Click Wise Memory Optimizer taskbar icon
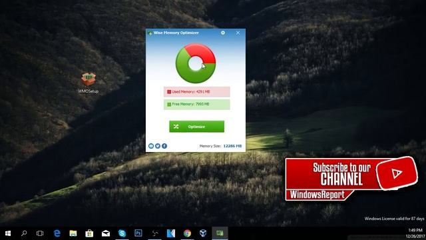Viewport: 426px width, 240px height. click(x=220, y=233)
